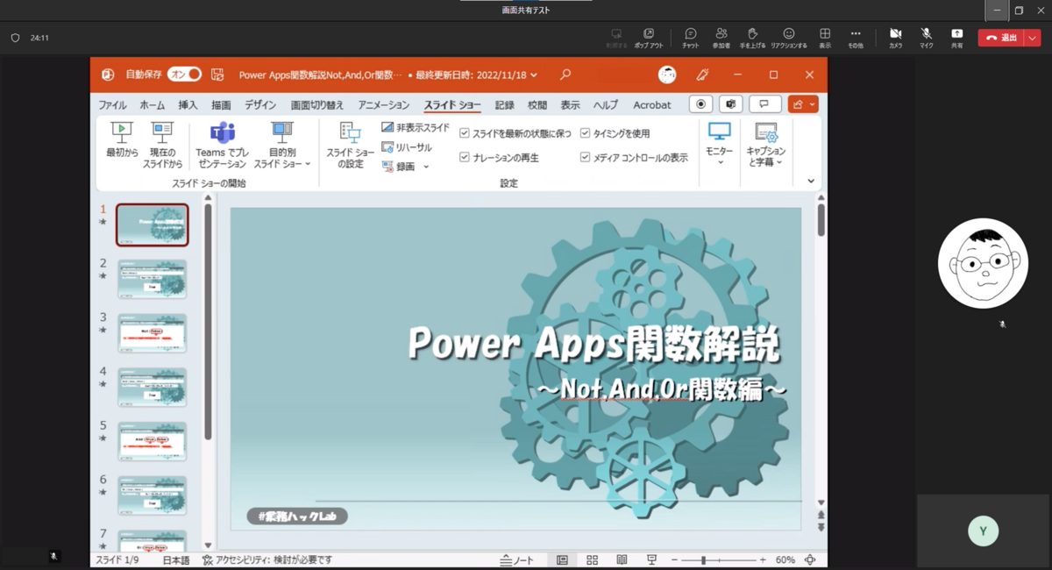Screen dimensions: 1052x570
Task: Switch to the ホーム tab
Action: point(153,105)
